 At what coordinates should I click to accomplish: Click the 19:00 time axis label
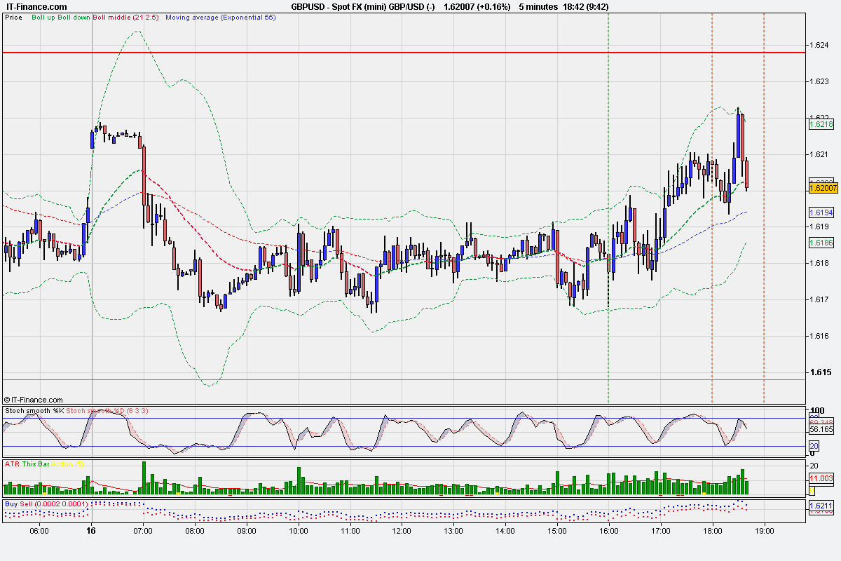(x=764, y=531)
